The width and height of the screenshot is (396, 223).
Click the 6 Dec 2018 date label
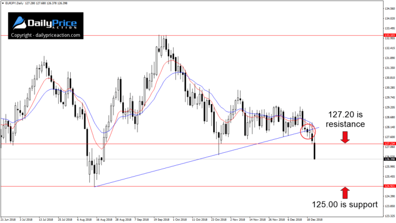(x=295, y=220)
